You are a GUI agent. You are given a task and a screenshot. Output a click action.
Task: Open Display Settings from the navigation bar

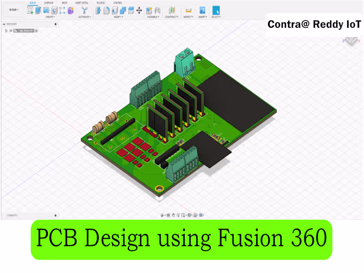189,215
